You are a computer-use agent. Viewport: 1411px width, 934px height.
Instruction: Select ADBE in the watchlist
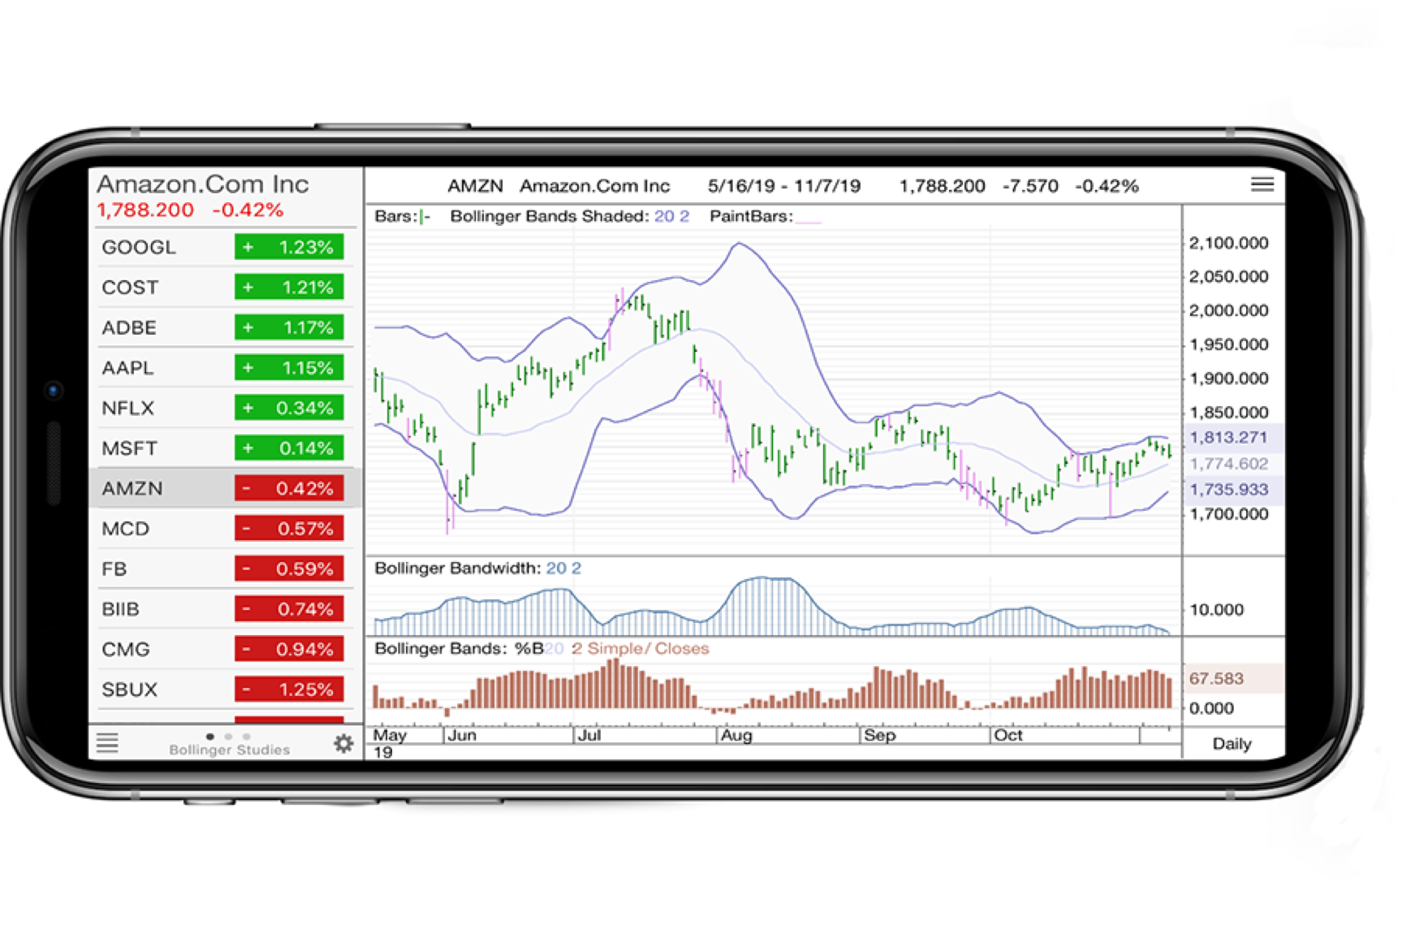129,327
